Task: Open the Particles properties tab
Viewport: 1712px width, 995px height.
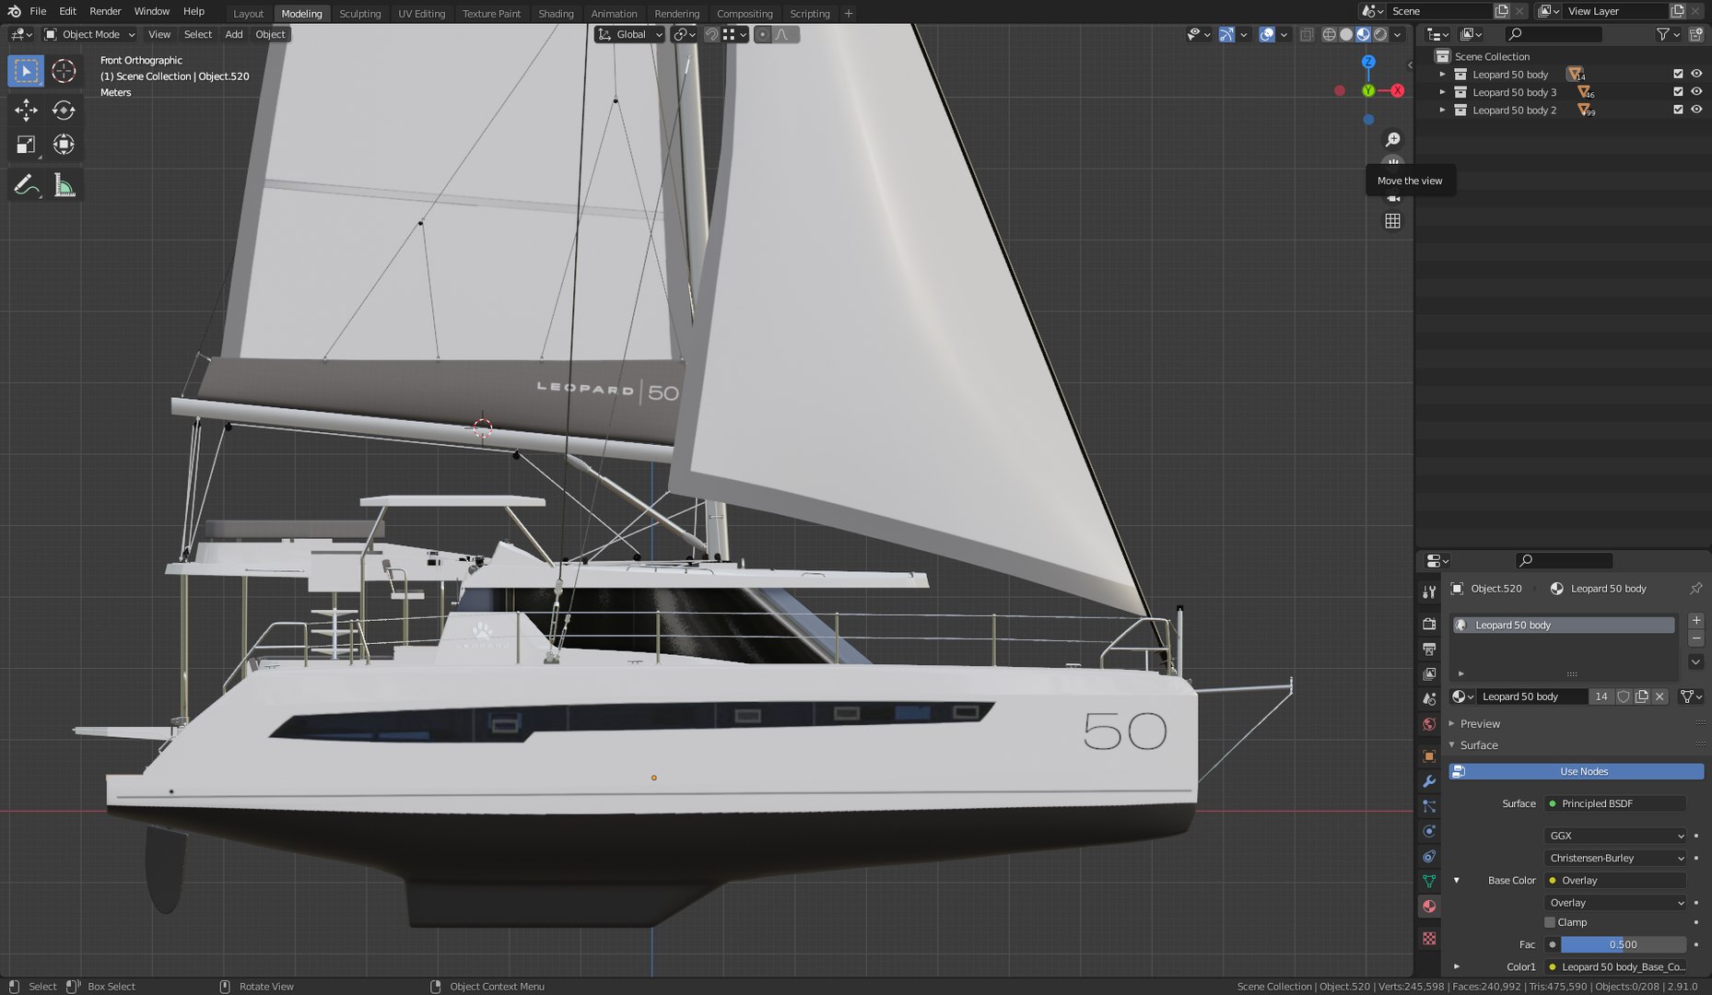Action: point(1429,806)
